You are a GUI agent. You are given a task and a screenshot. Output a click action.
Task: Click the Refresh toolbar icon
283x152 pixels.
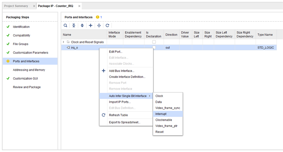click(107, 25)
